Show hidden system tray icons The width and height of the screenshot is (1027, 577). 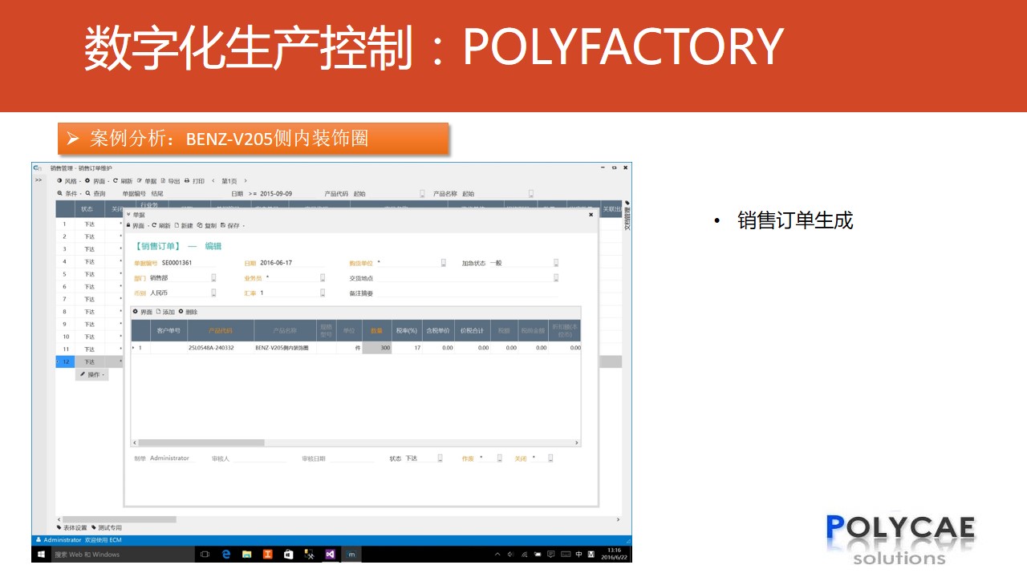coord(497,554)
